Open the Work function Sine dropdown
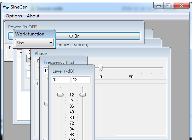 [x=34, y=43]
